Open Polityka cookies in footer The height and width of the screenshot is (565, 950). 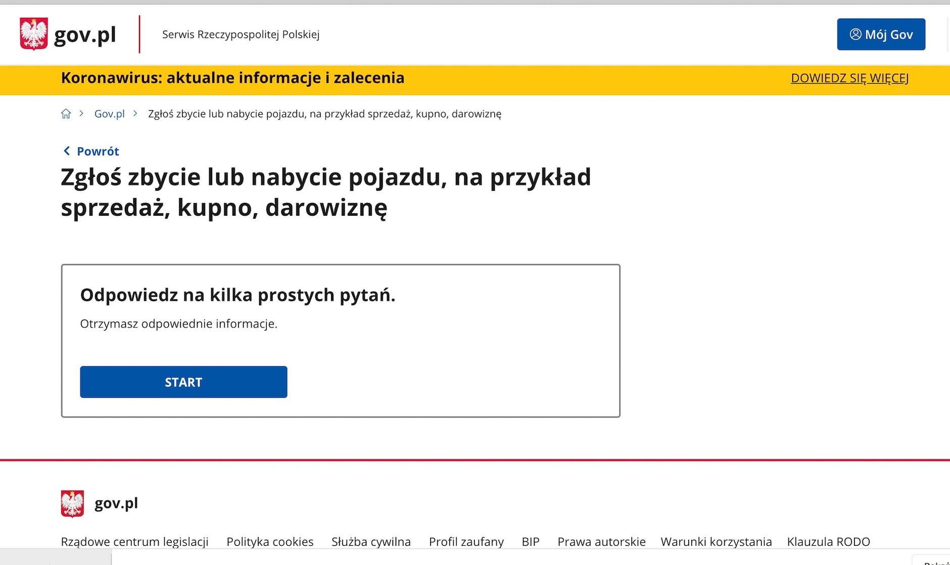pos(270,541)
